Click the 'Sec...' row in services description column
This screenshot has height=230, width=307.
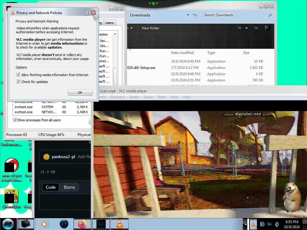point(104,41)
